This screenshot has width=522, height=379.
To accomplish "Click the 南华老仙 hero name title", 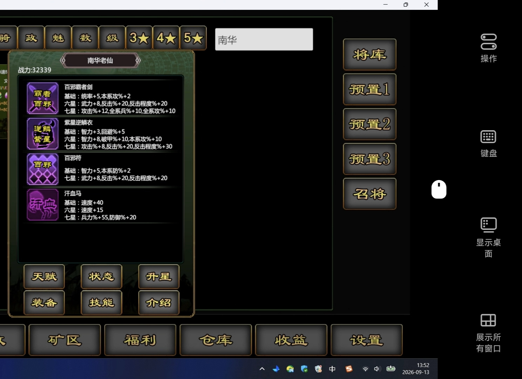I will tap(100, 60).
